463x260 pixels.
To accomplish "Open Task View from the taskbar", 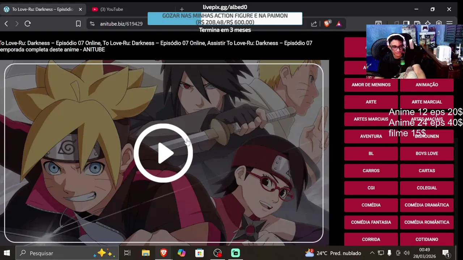I will click(x=127, y=253).
